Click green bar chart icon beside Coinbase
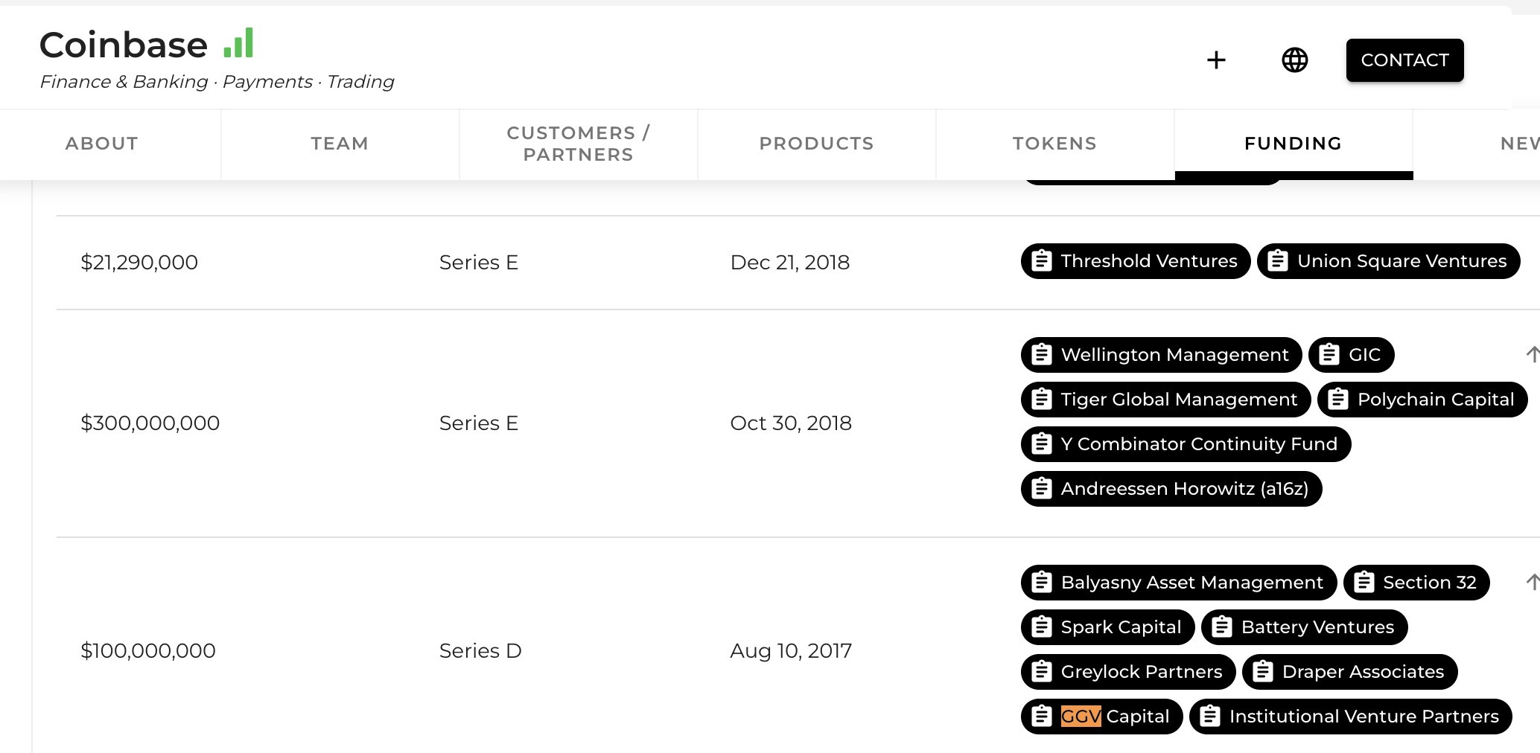The height and width of the screenshot is (753, 1540). coord(239,43)
